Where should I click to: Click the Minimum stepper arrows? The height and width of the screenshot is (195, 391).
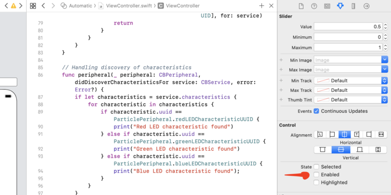386,37
